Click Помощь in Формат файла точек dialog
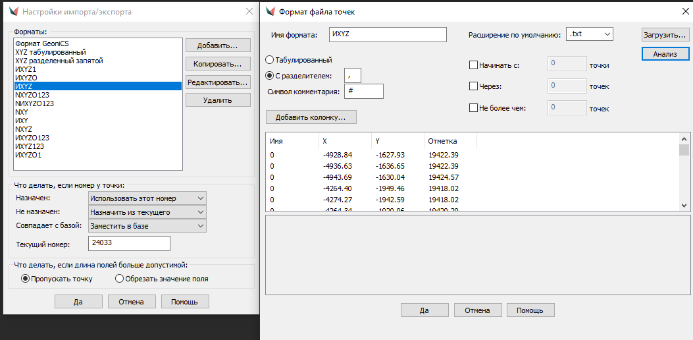Image resolution: width=693 pixels, height=340 pixels. point(530,310)
